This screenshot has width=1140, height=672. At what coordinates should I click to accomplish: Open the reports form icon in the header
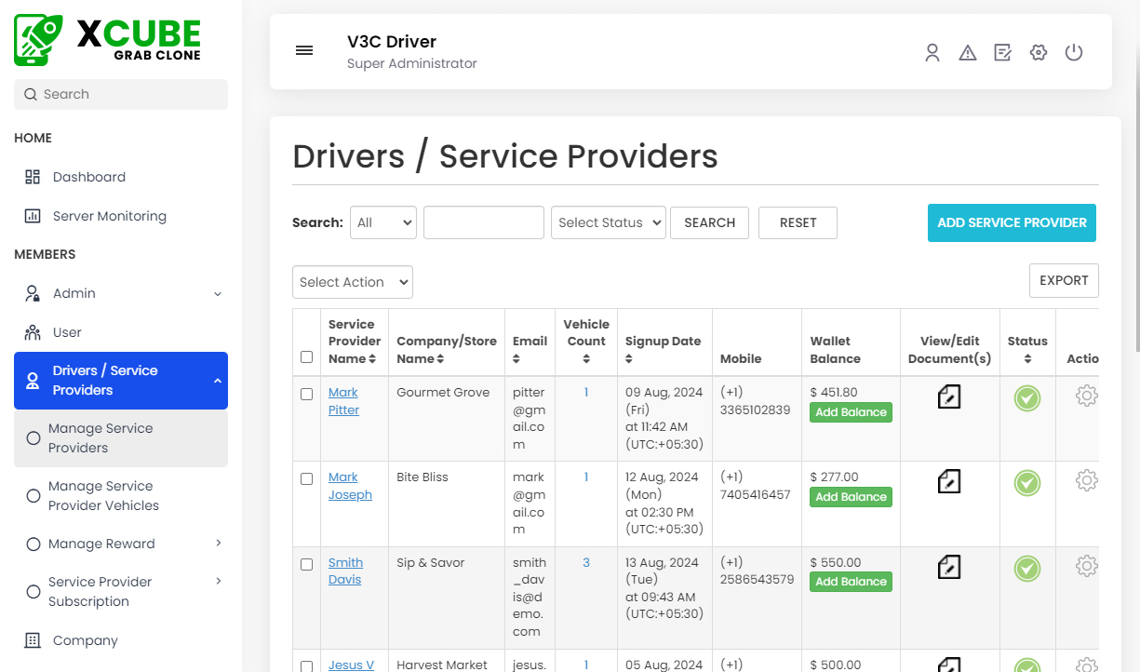[1002, 52]
